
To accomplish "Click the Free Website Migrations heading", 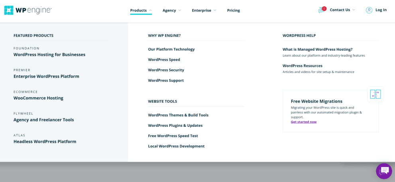I will (316, 101).
